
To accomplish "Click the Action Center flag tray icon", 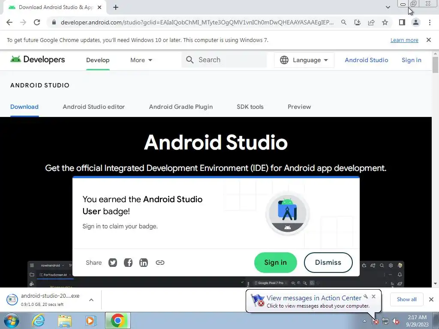I will (376, 321).
